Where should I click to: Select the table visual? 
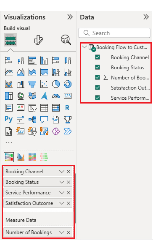tap(44, 108)
